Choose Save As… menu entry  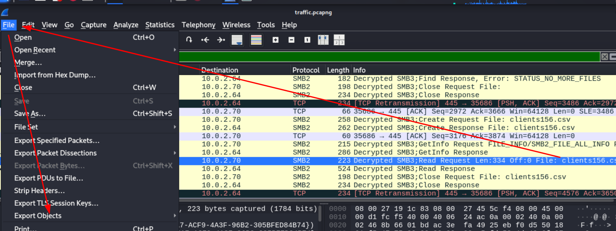point(90,114)
